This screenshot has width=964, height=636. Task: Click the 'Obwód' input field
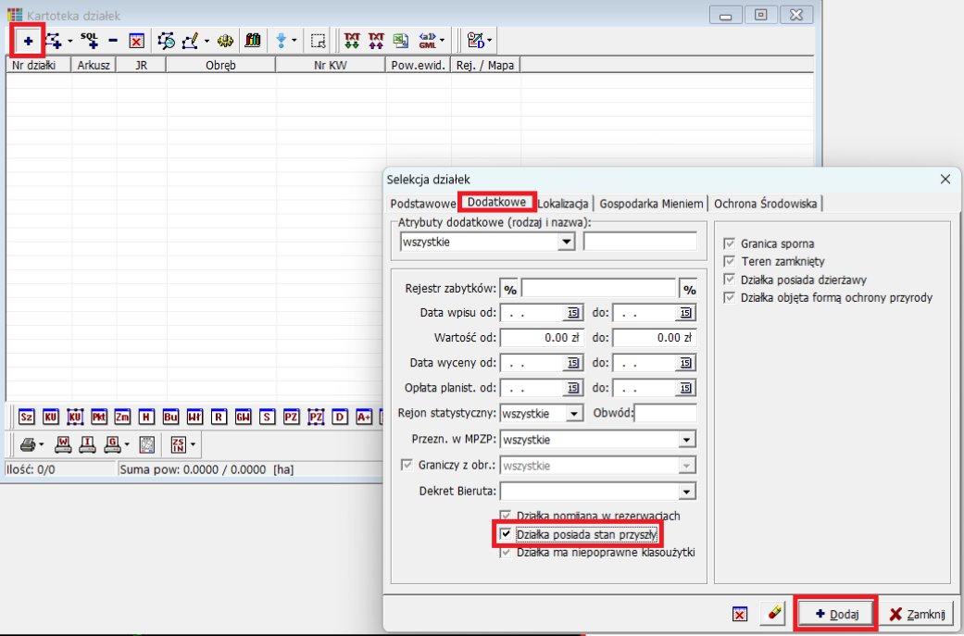coord(666,414)
